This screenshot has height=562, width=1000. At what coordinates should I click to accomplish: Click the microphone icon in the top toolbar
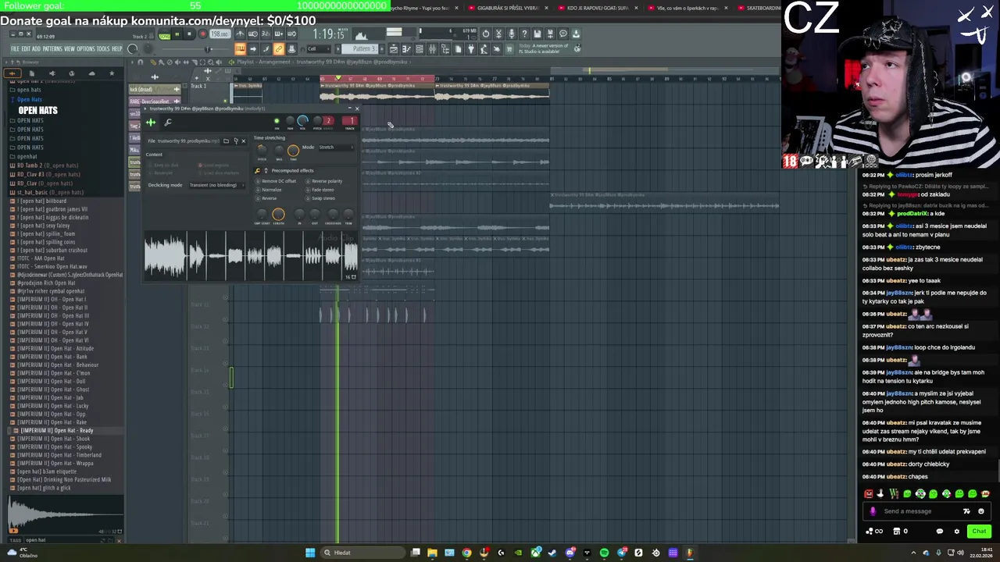point(512,34)
